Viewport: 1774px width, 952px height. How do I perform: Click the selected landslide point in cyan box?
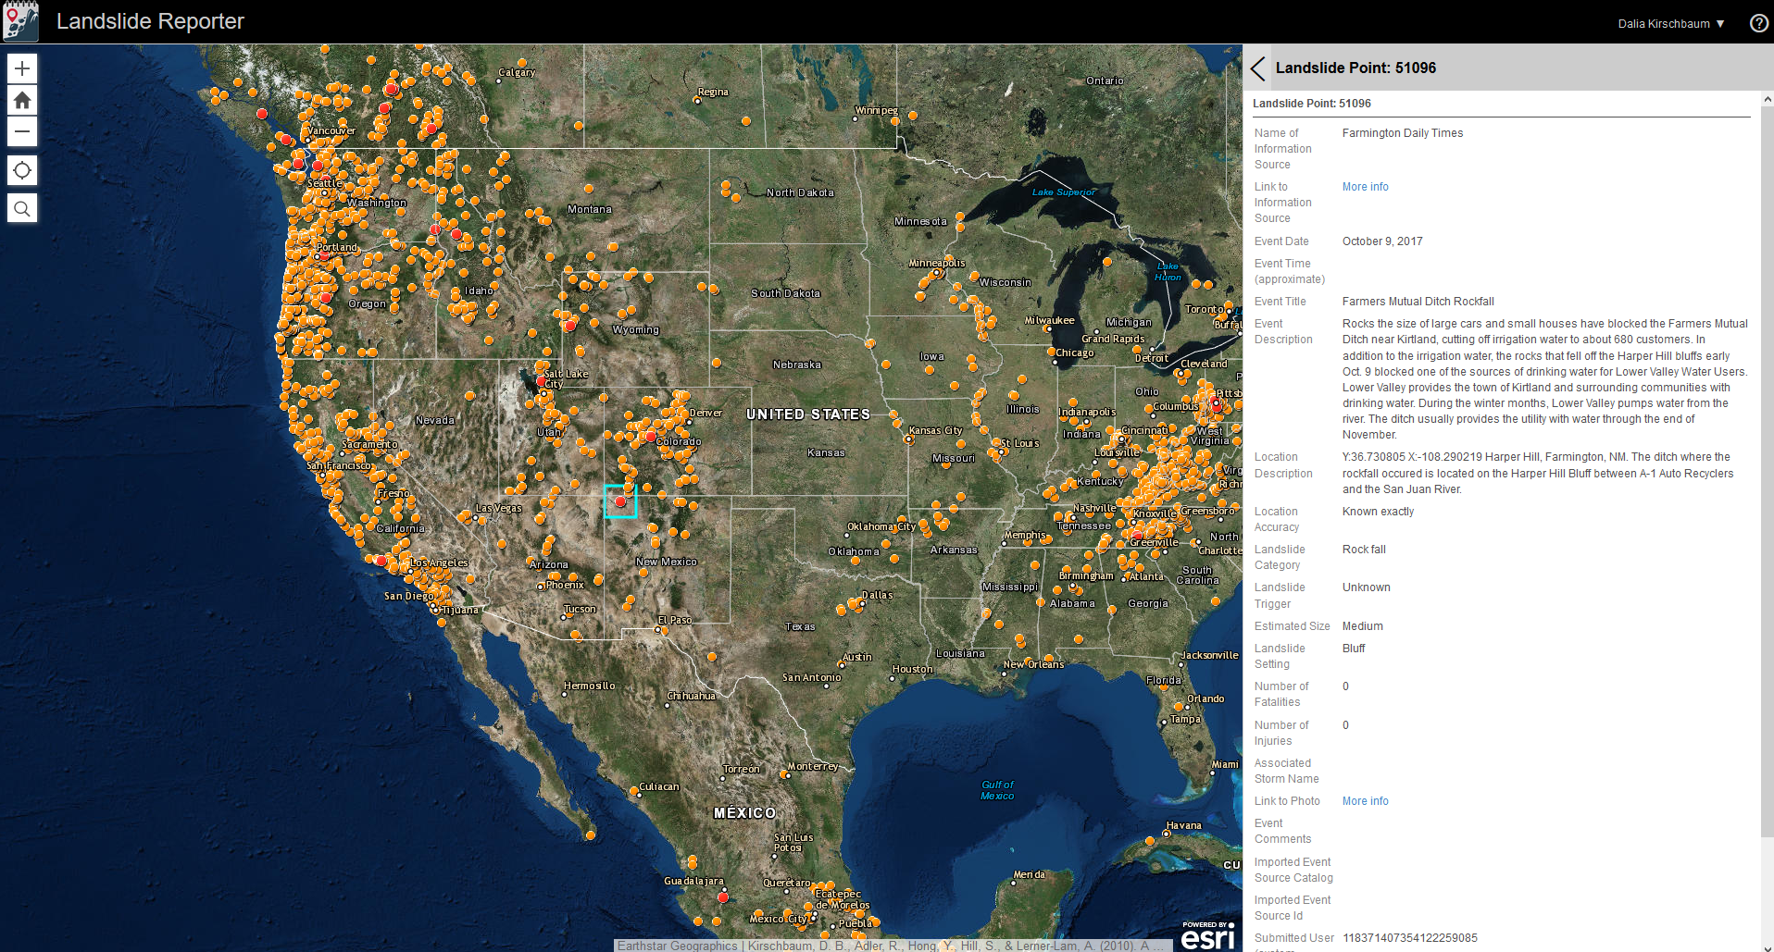tap(620, 501)
